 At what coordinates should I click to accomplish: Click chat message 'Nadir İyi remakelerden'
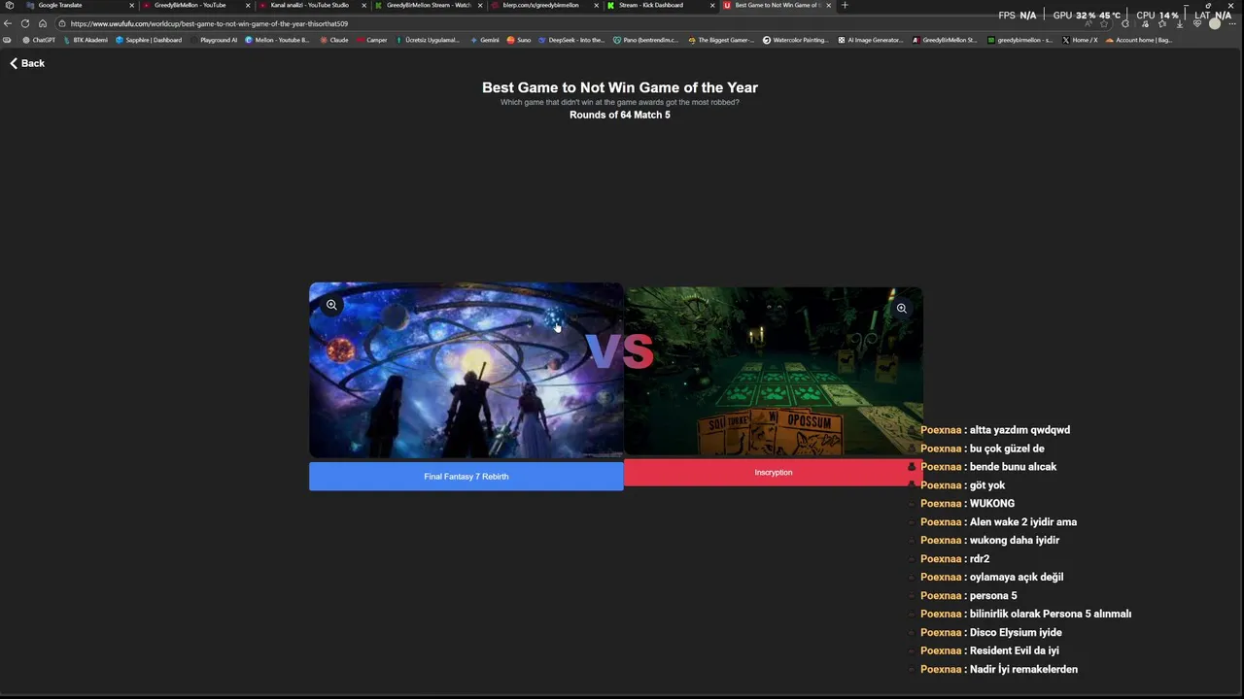[1023, 670]
